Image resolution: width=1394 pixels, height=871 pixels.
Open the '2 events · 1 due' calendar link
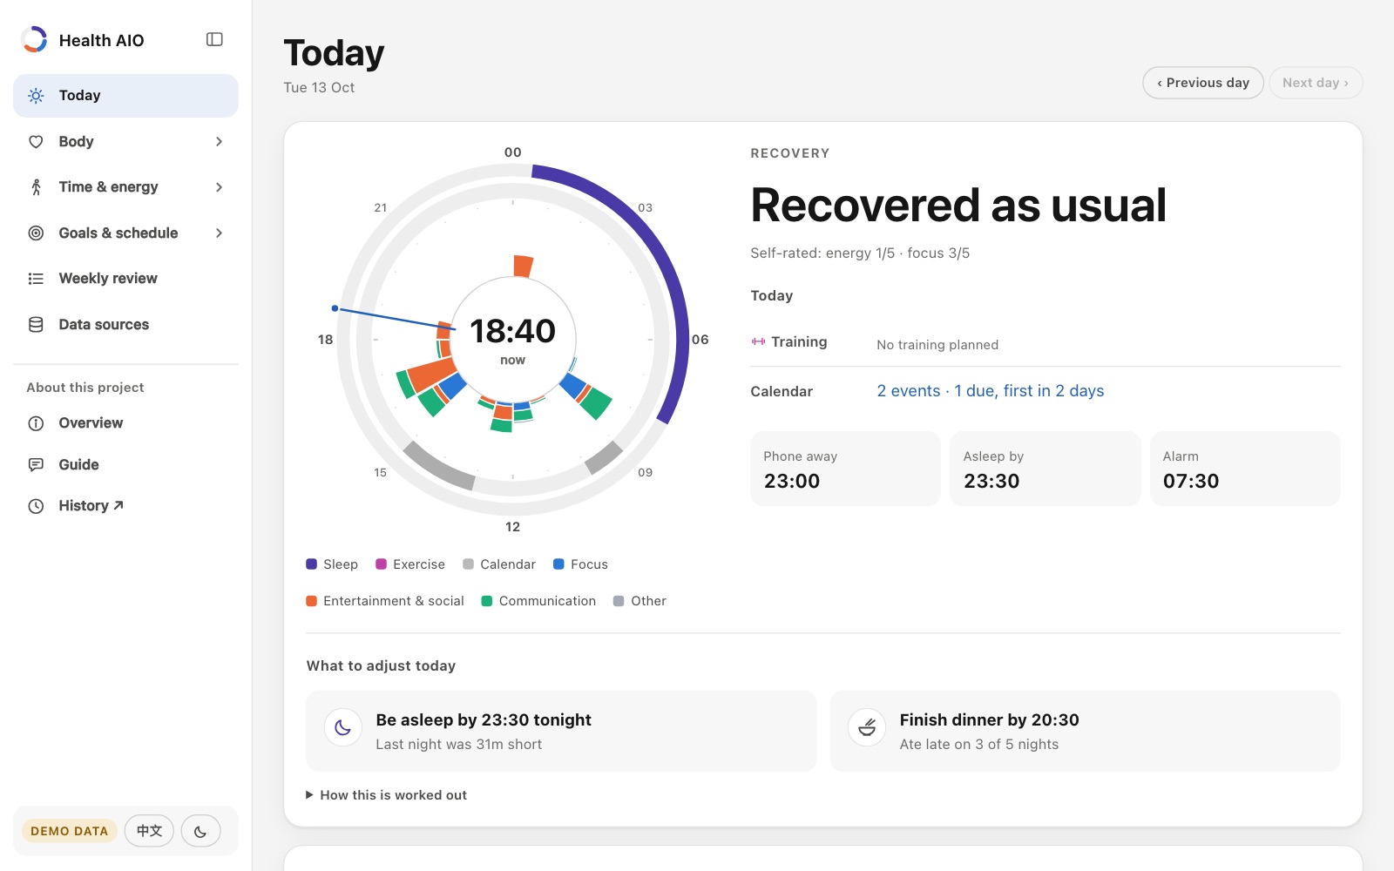(991, 391)
